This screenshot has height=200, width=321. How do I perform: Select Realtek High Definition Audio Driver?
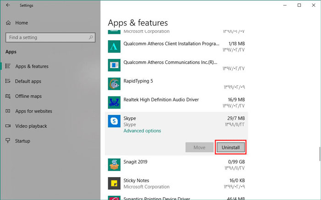tap(176, 103)
